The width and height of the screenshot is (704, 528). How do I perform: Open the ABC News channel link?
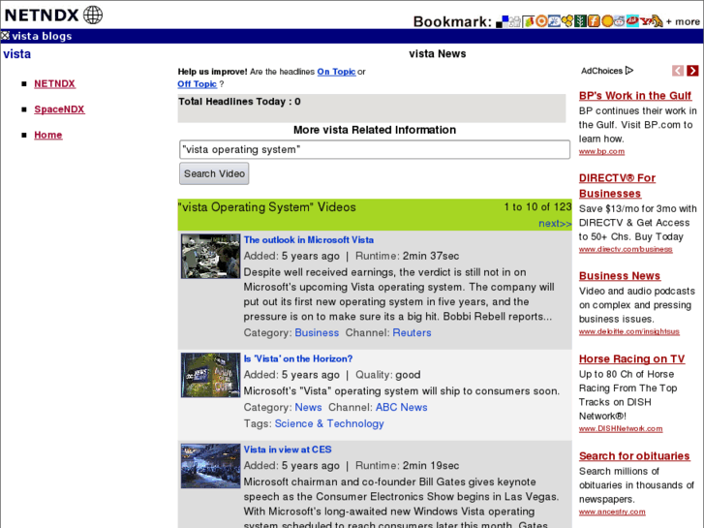point(402,407)
